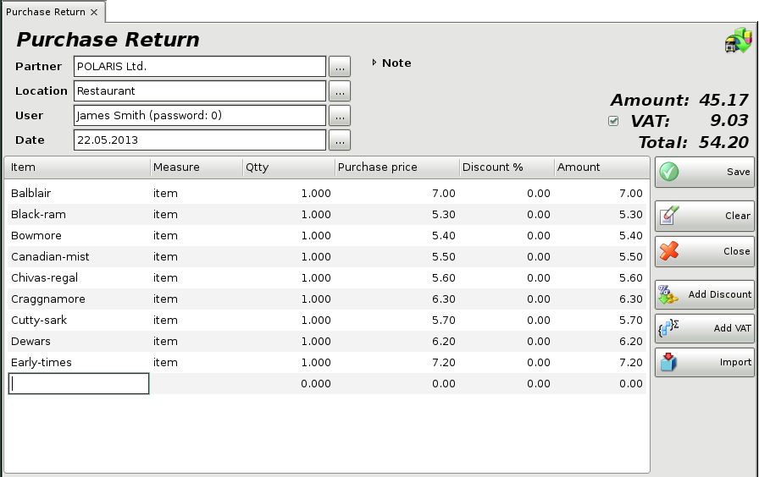The width and height of the screenshot is (759, 477).
Task: Select the Purchase Return tab
Action: 46,12
